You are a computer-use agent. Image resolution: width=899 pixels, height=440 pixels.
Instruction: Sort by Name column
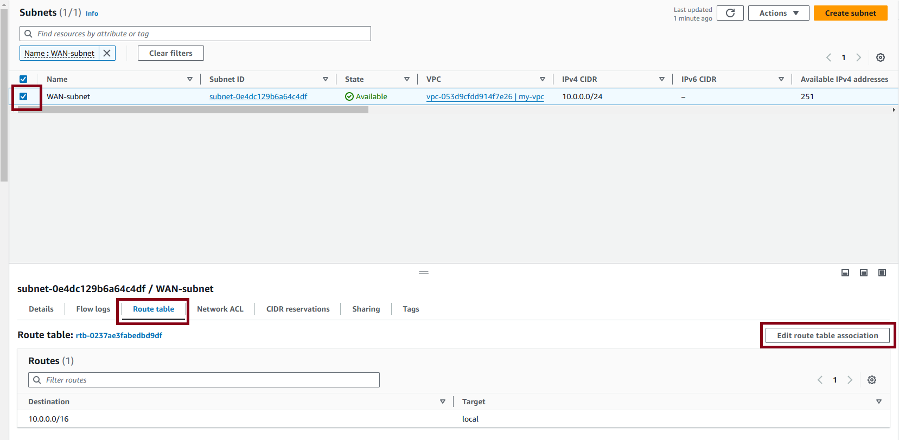[x=190, y=79]
